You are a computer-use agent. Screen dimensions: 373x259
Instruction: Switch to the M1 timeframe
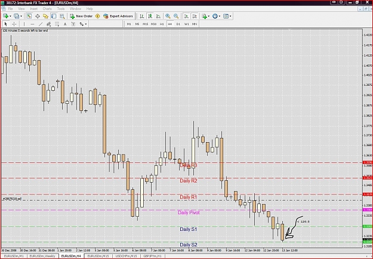pos(129,24)
